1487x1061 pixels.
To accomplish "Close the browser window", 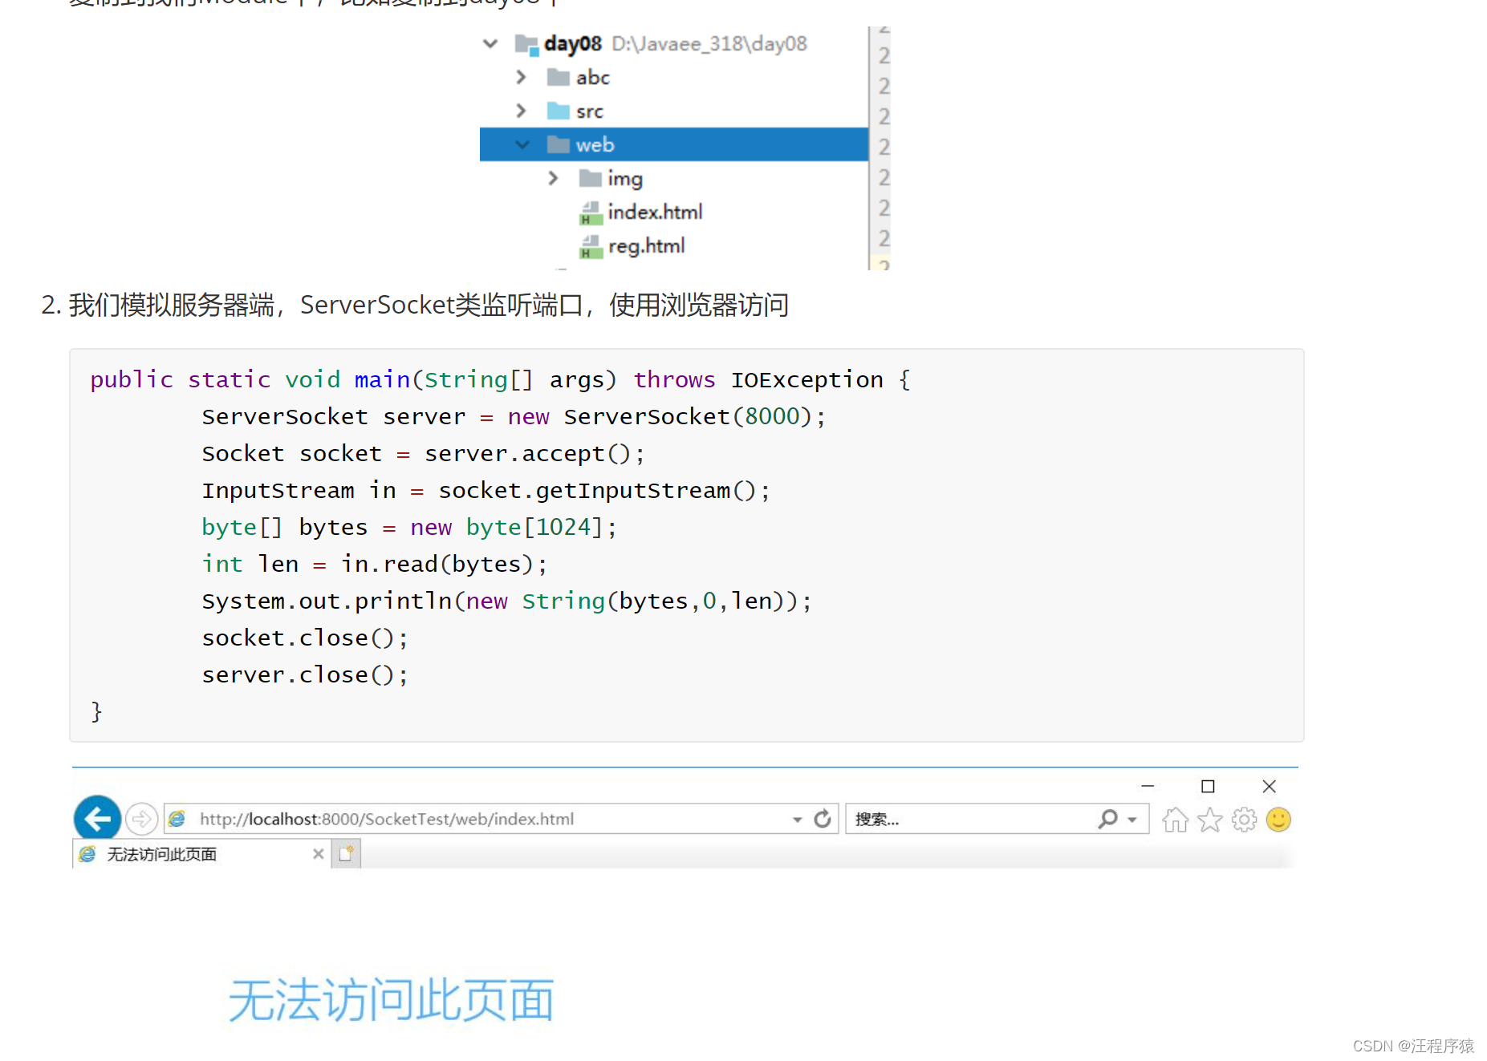I will click(x=1269, y=786).
